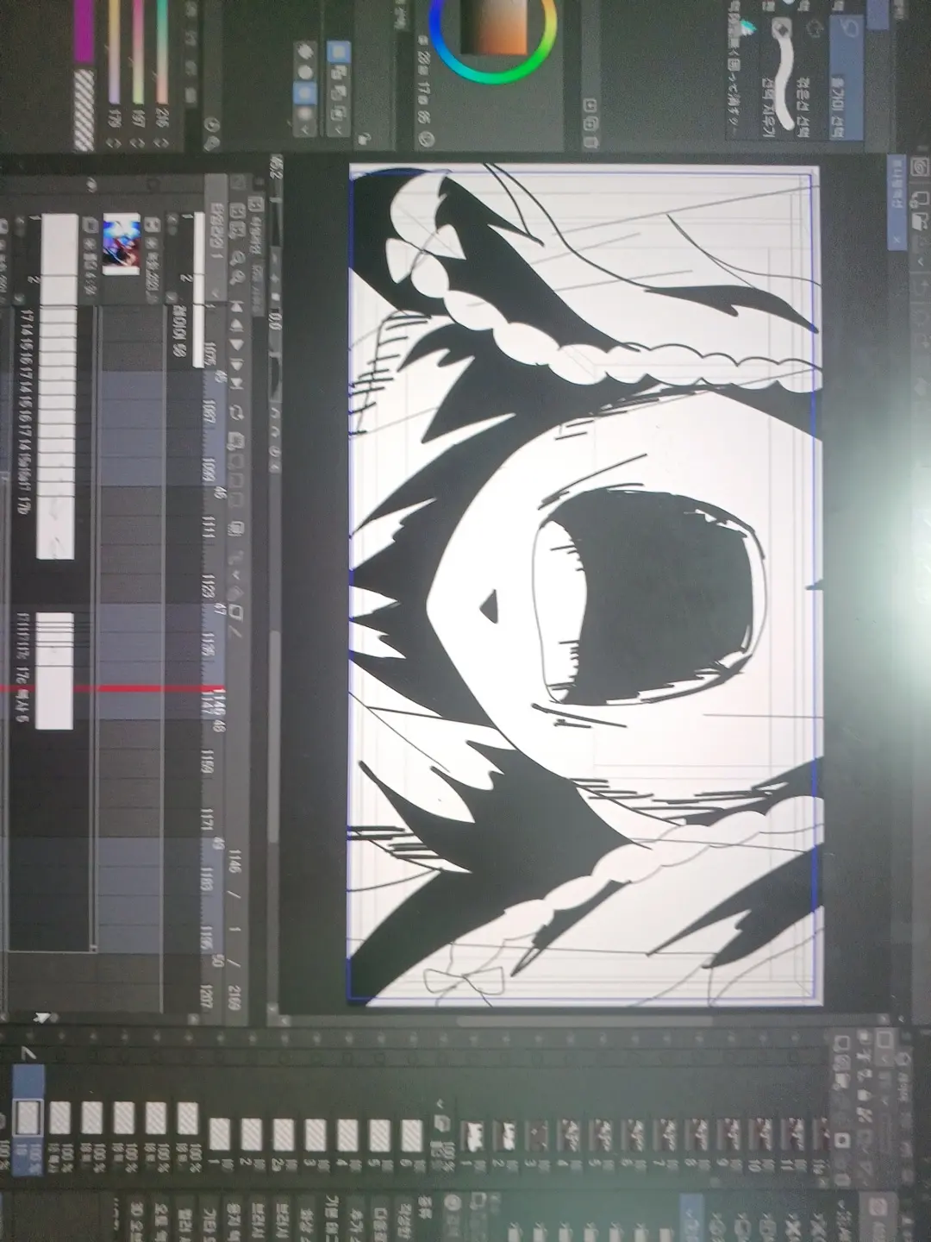This screenshot has width=931, height=1242.
Task: Click the top RGB slider showing 216
Action: 162,52
